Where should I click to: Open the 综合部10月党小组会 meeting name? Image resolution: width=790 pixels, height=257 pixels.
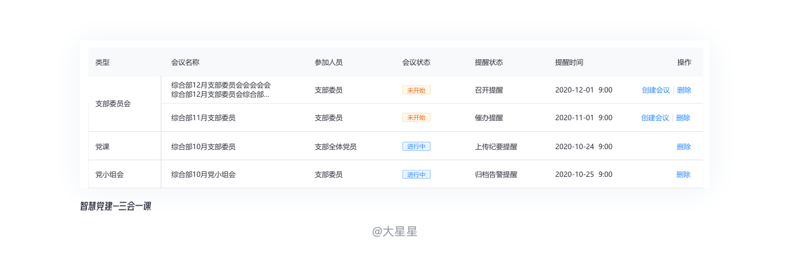pyautogui.click(x=203, y=174)
